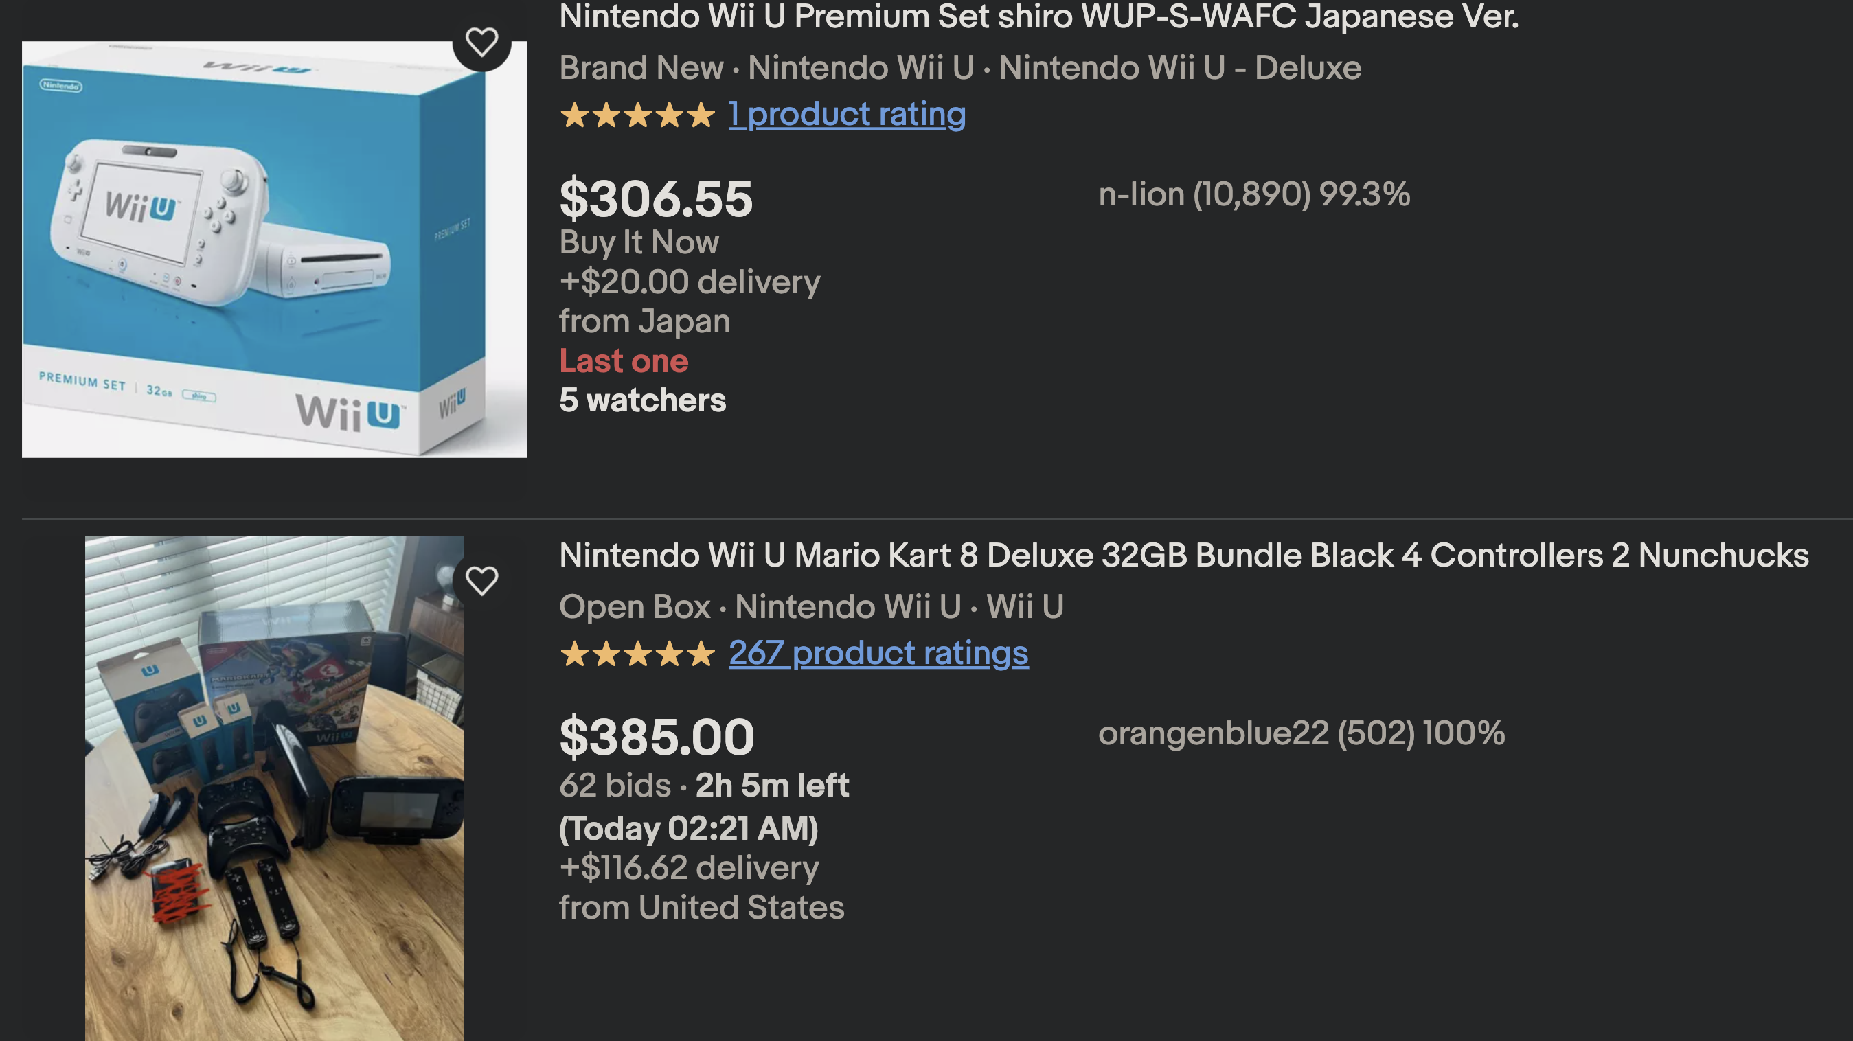Click seller orangenblue22 (502) 100%
1853x1041 pixels.
point(1301,733)
